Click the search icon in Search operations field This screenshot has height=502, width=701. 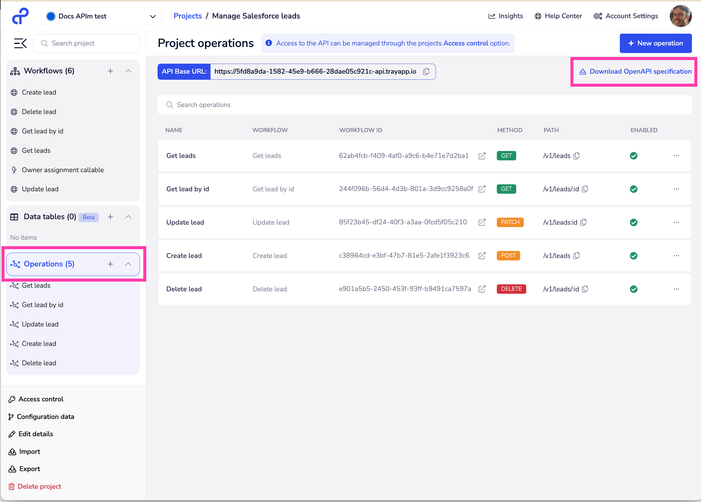[x=170, y=105]
